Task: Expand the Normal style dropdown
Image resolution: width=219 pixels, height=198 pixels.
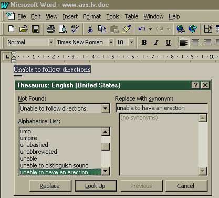Action: click(51, 42)
